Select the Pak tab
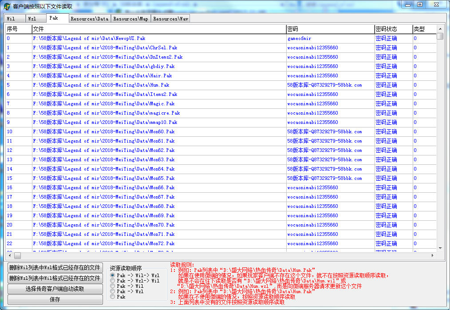Viewport: 450px width, 310px height. point(57,18)
